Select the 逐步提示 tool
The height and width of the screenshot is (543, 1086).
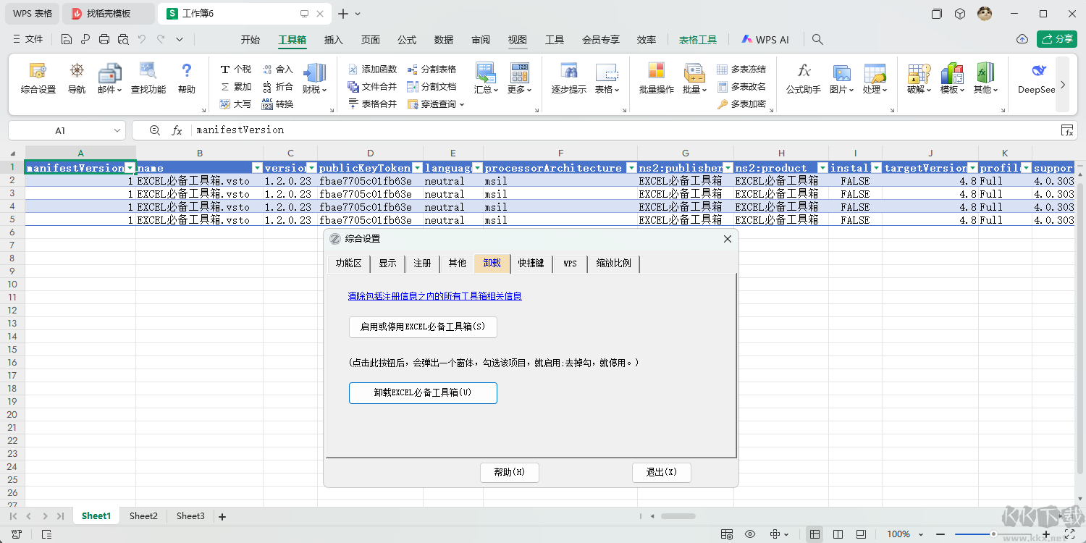569,78
